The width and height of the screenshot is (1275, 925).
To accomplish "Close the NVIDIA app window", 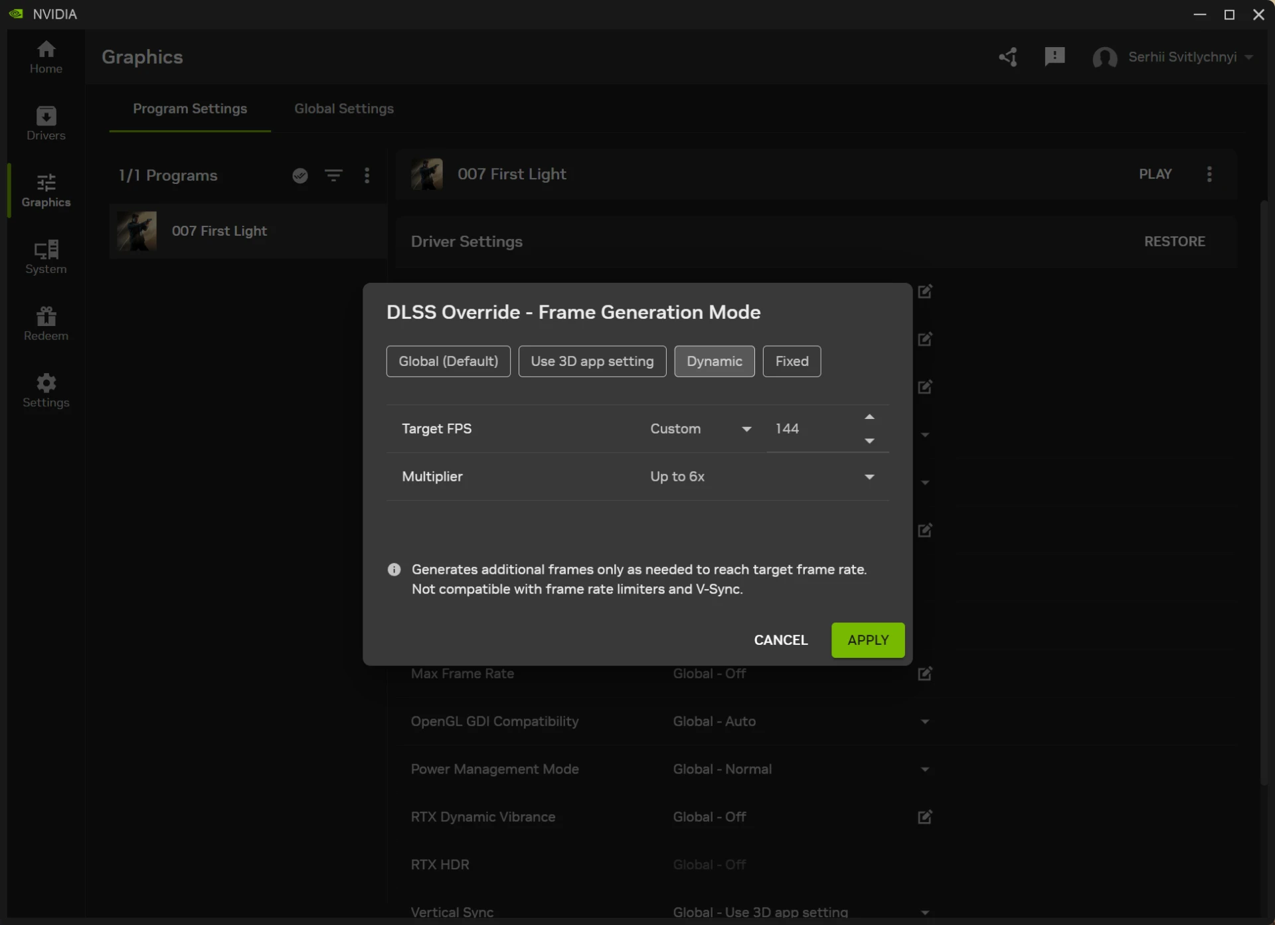I will tap(1258, 14).
